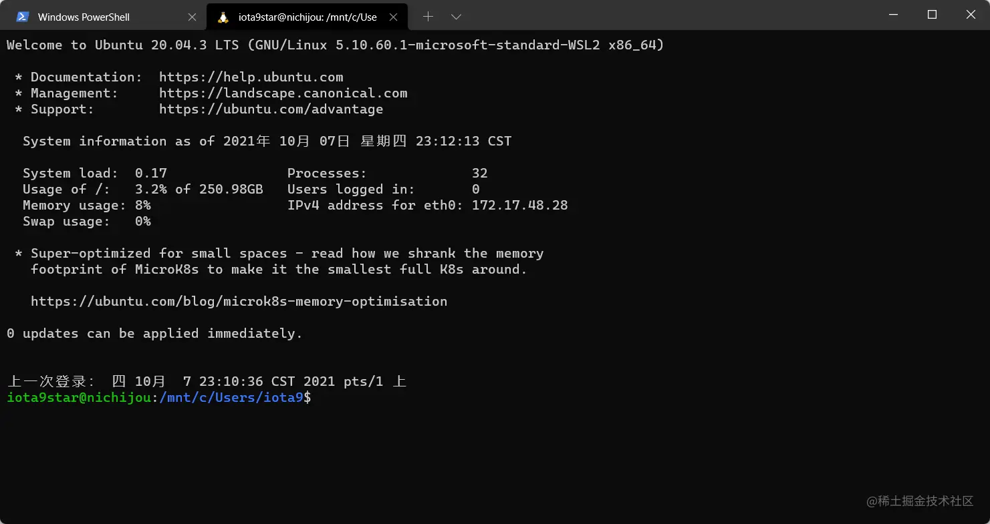Click the PowerShell icon on first tab
990x524 pixels.
click(x=23, y=17)
